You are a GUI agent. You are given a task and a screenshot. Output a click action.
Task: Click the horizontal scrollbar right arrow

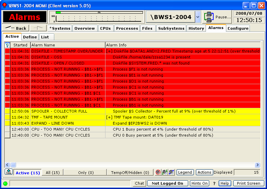click(257, 165)
